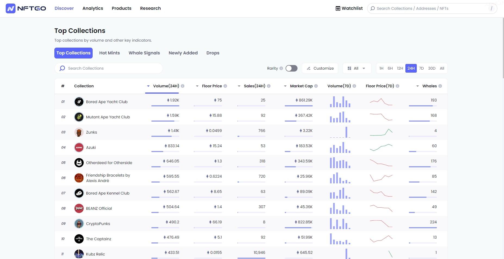Click the grid icon beside All
504x259 pixels.
pyautogui.click(x=349, y=68)
